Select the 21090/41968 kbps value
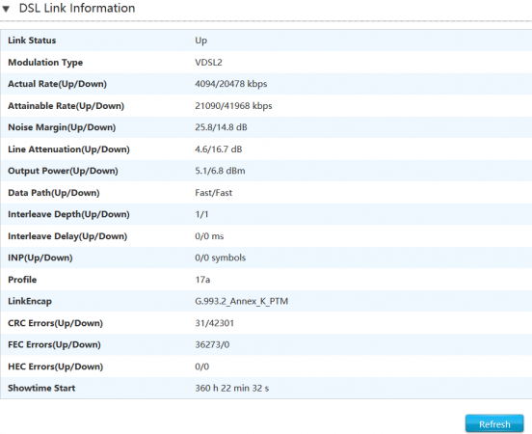This screenshot has height=434, width=532. (233, 106)
